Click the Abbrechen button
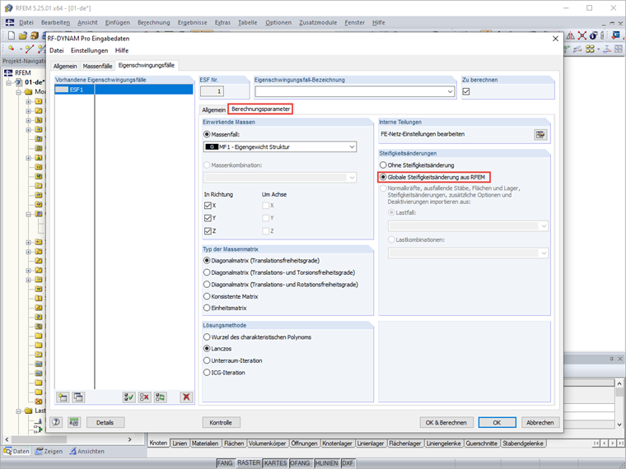 [540, 422]
